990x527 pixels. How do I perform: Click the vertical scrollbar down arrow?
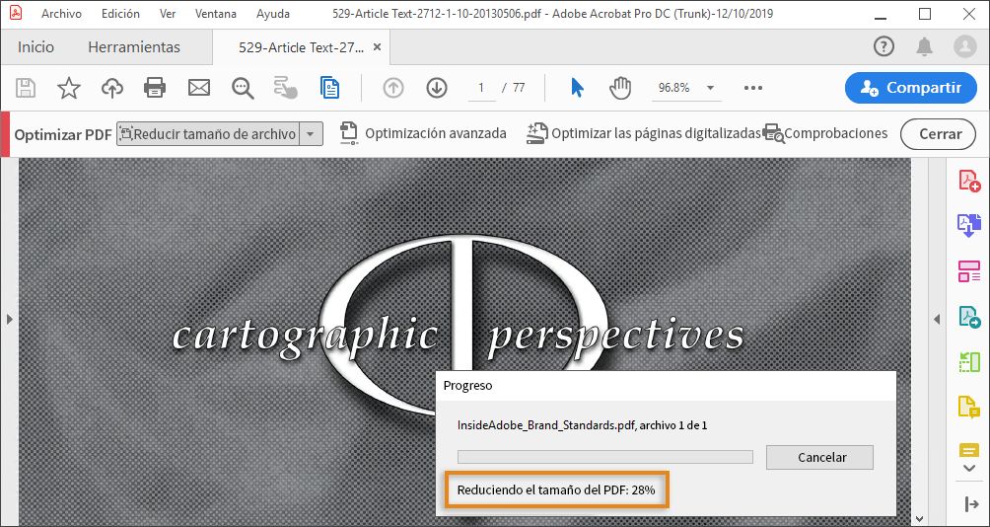tap(919, 519)
